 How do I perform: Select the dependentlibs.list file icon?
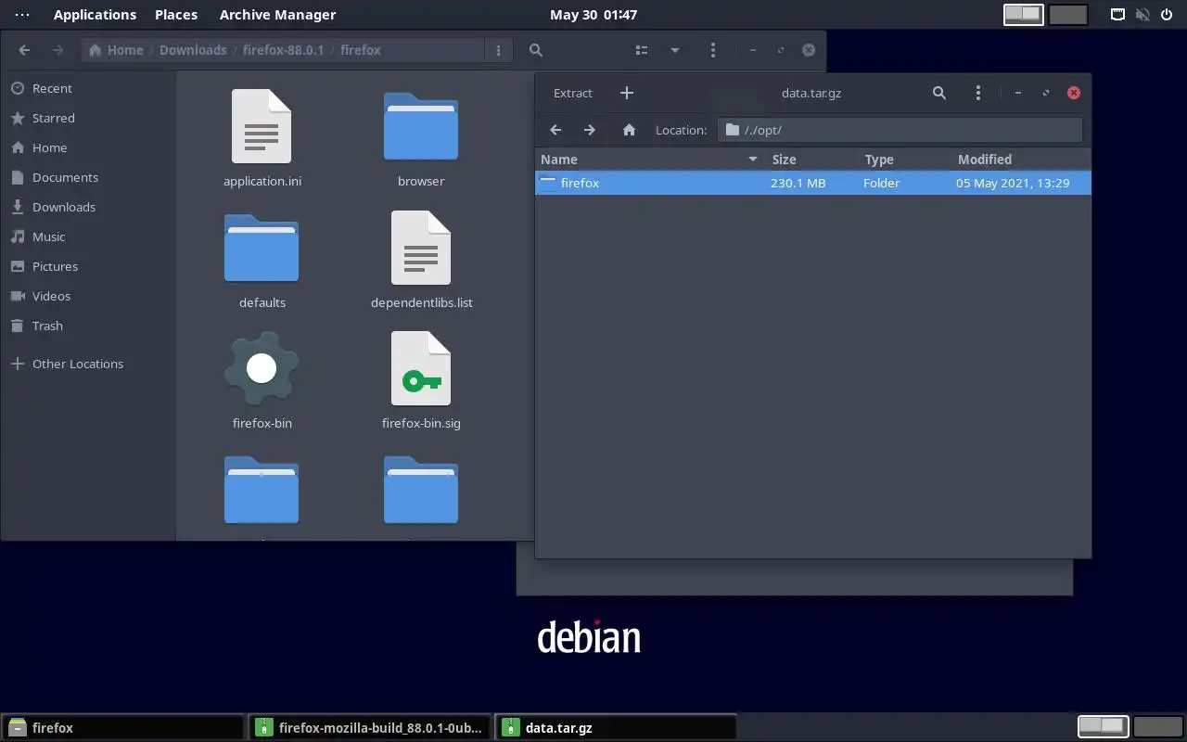pos(421,248)
